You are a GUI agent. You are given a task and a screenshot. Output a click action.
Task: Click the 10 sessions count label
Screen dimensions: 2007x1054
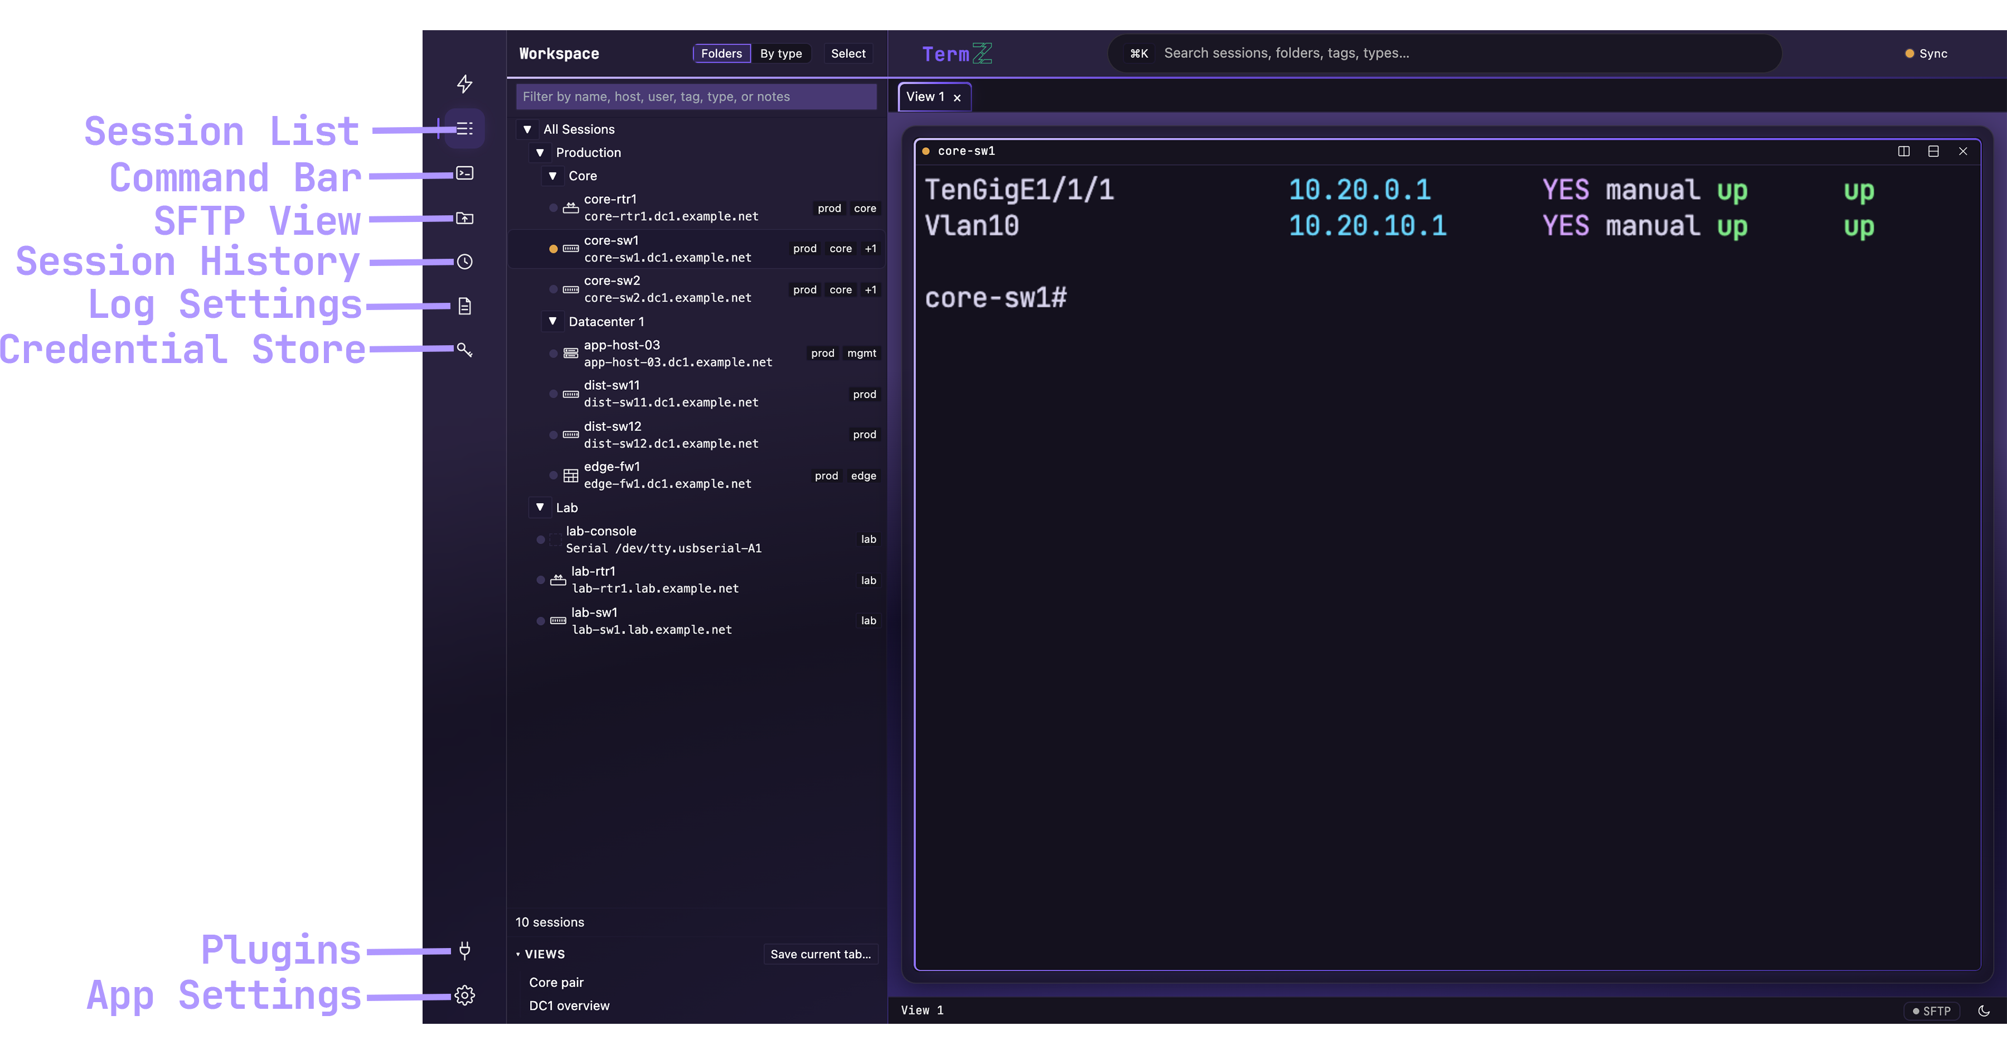[549, 922]
